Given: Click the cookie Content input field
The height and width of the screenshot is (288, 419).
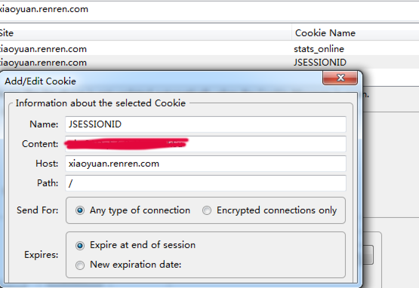Looking at the screenshot, I should [x=205, y=144].
